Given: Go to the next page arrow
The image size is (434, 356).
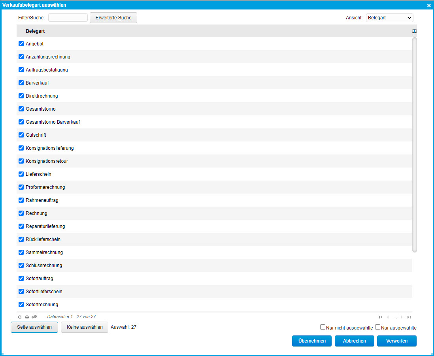Looking at the screenshot, I should tap(402, 317).
